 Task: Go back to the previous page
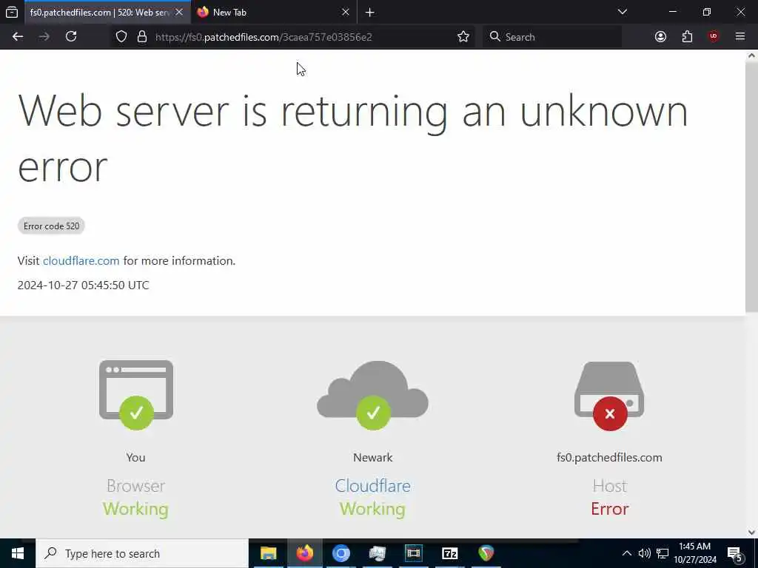click(18, 37)
